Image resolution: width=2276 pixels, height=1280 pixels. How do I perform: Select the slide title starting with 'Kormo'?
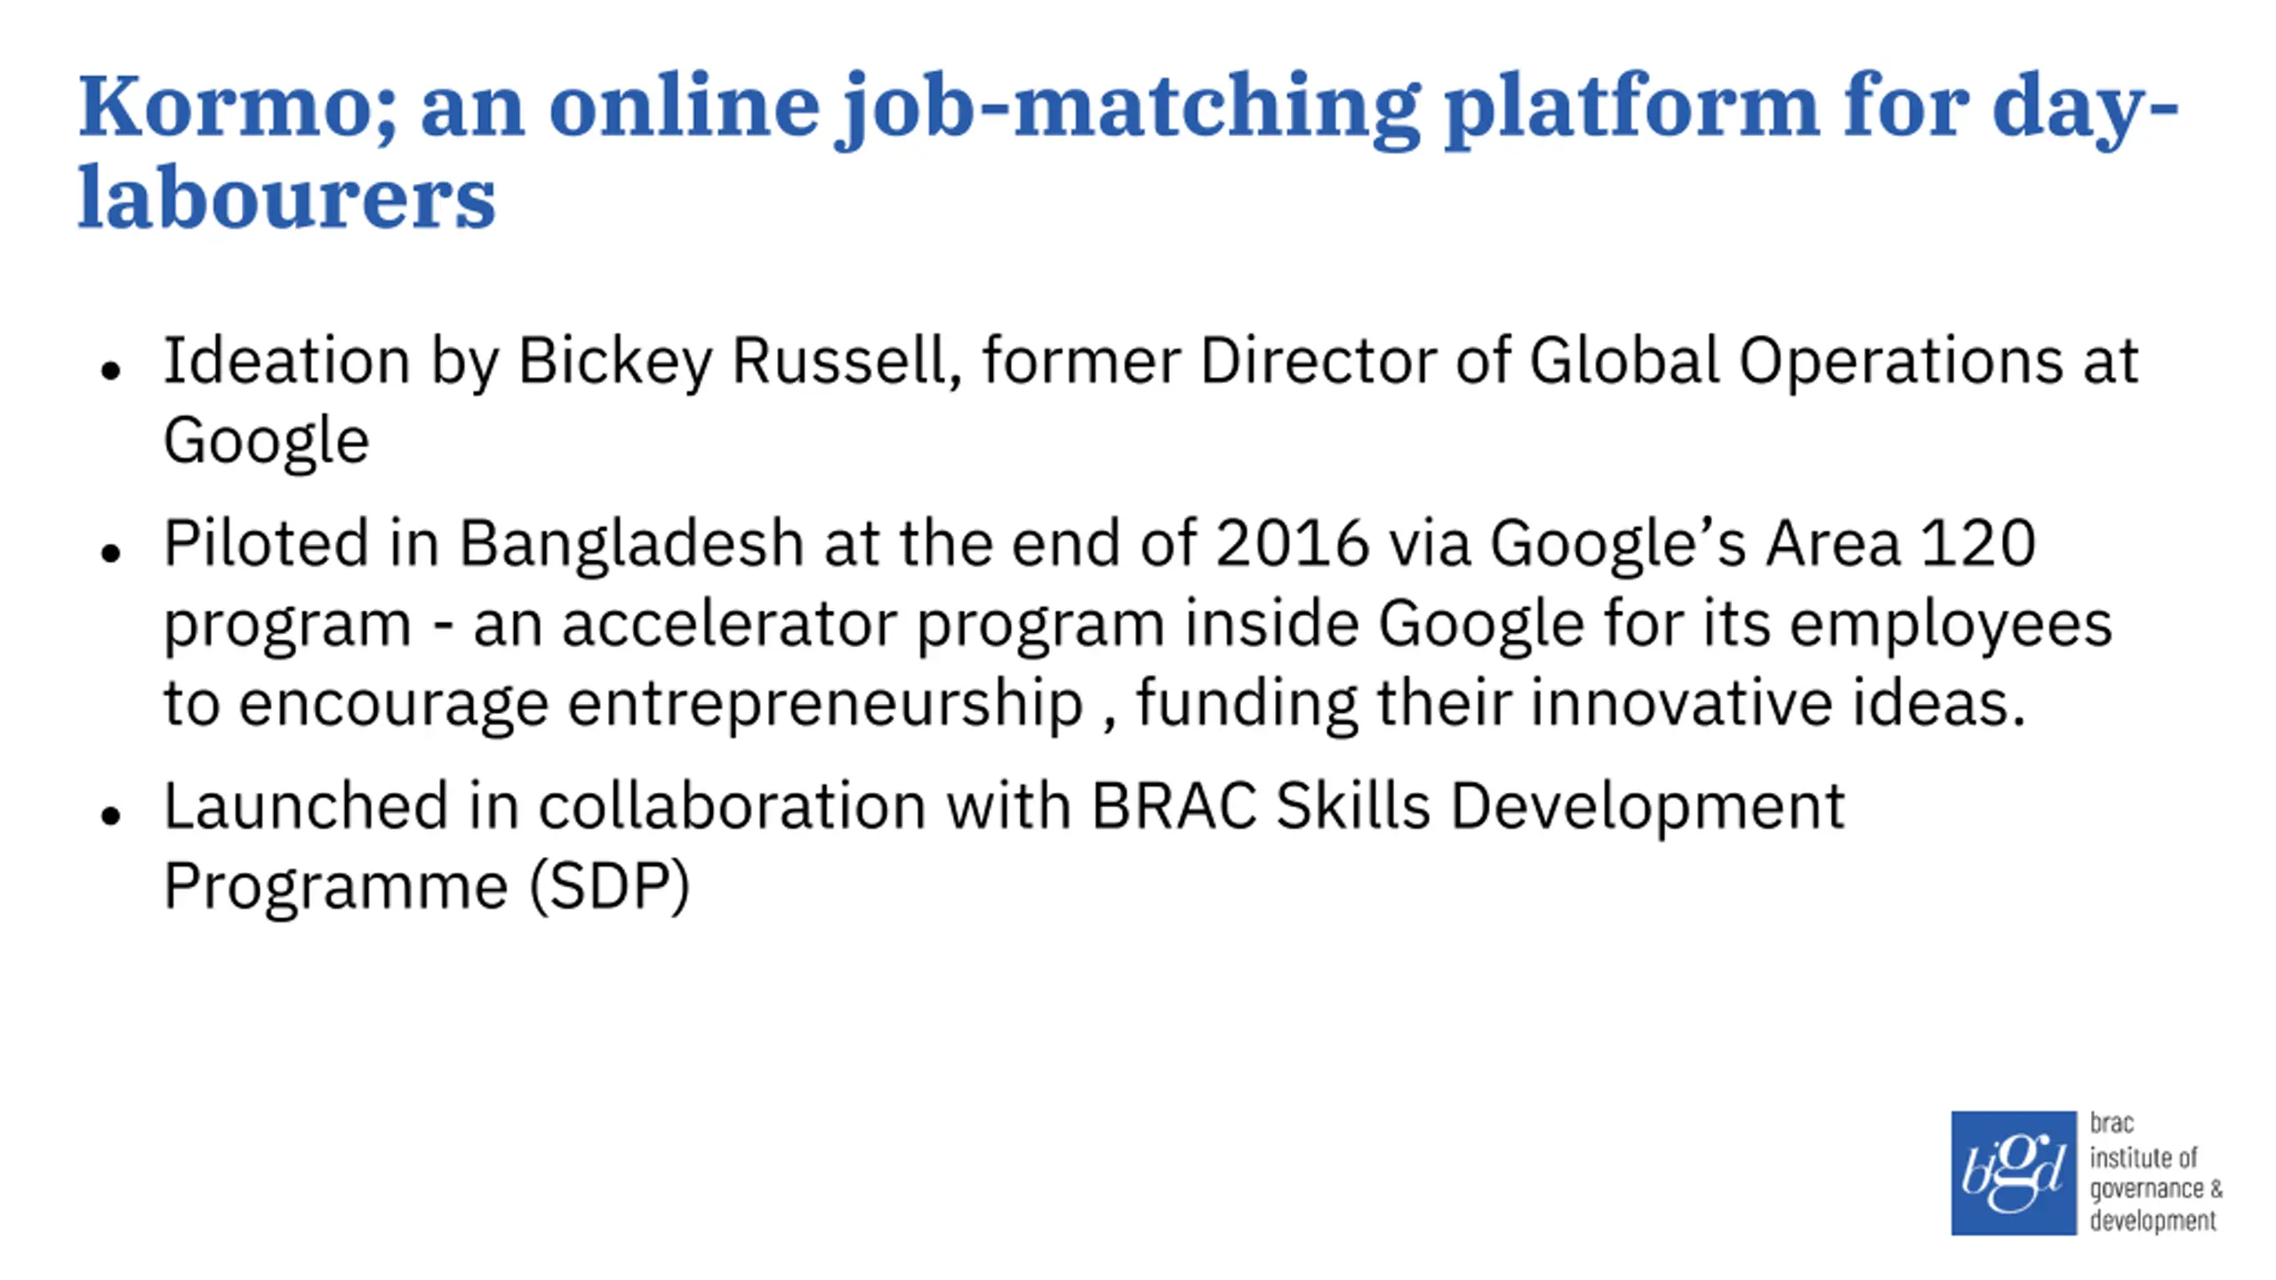pyautogui.click(x=1128, y=149)
